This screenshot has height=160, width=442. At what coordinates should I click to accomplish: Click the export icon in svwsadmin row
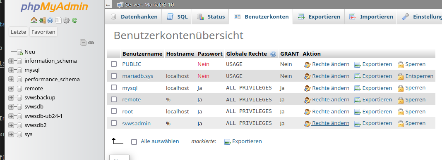point(358,124)
